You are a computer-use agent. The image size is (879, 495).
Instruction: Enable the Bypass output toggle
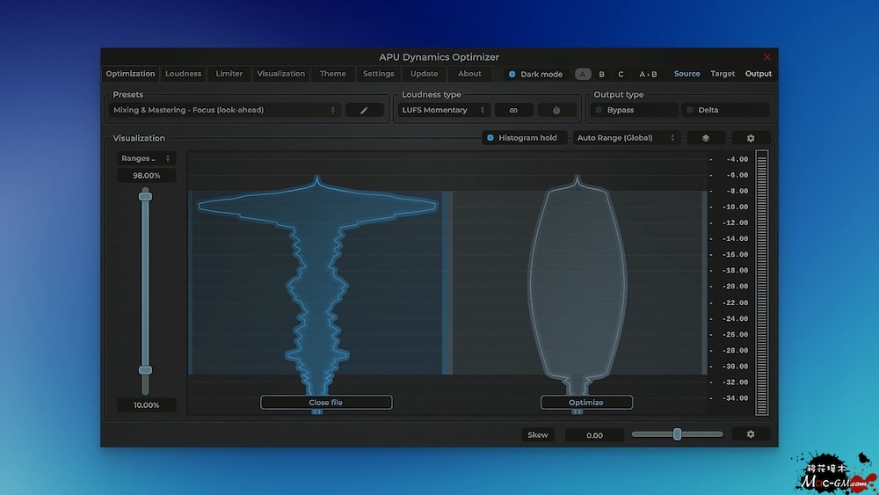[x=633, y=110]
